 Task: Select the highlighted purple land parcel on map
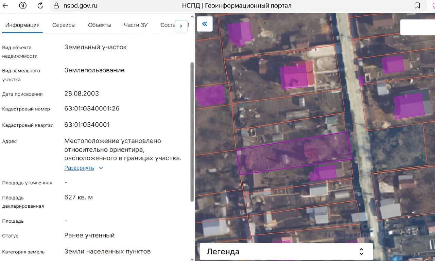click(294, 153)
